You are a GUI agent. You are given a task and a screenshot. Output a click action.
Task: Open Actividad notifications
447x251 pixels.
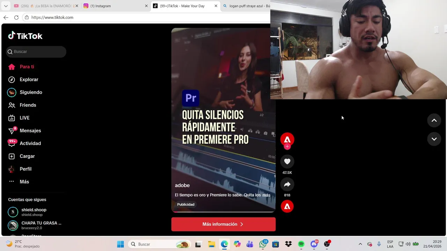24,143
